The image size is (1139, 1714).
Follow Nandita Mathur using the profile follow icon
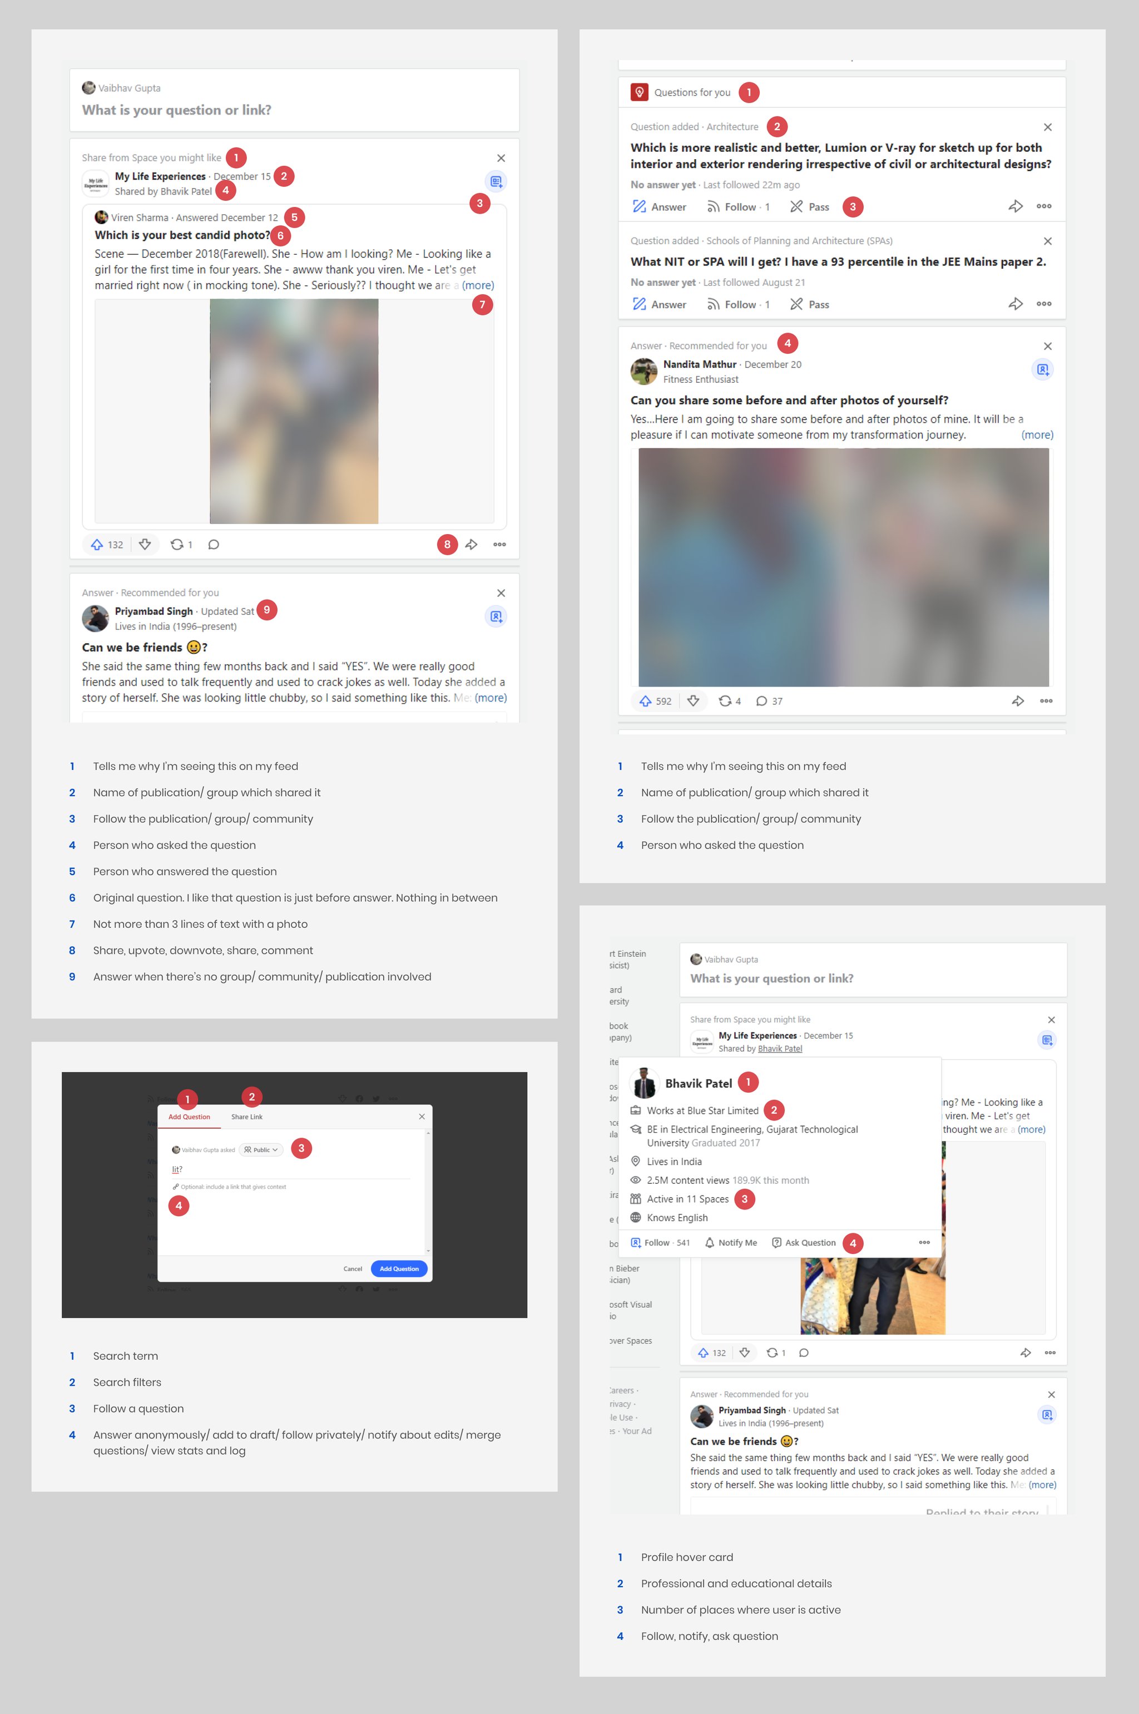[1042, 370]
